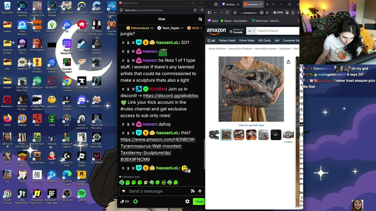Open the list all tabs dropdown arrow

click(273, 4)
